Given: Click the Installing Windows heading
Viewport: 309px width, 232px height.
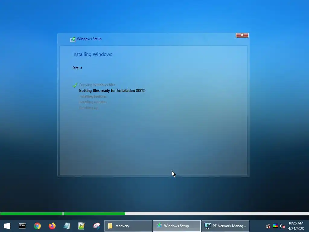Looking at the screenshot, I should tap(92, 54).
